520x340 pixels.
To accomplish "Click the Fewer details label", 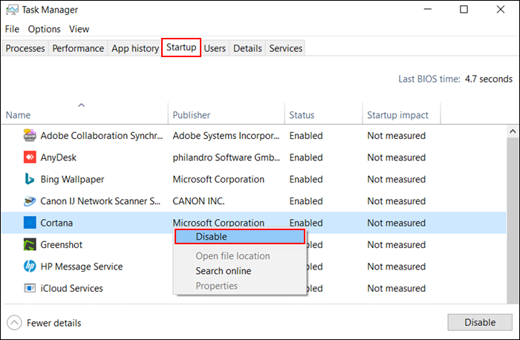I will [x=54, y=323].
